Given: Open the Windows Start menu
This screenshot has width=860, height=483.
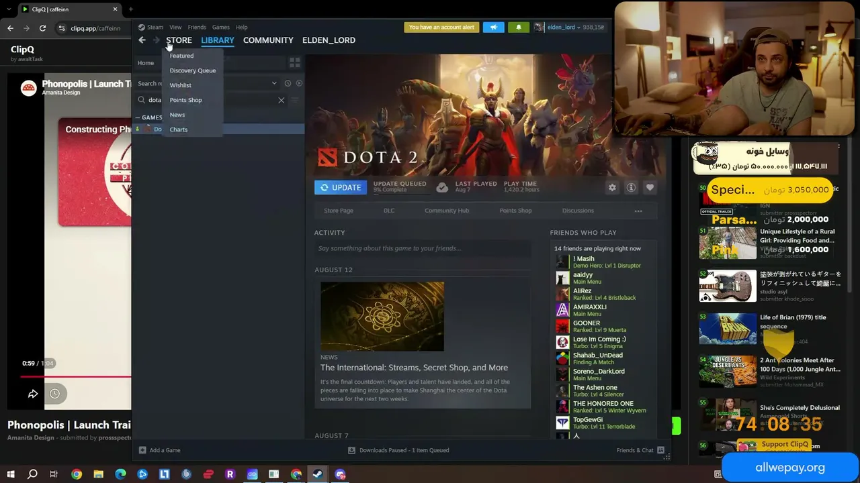Looking at the screenshot, I should [x=10, y=474].
